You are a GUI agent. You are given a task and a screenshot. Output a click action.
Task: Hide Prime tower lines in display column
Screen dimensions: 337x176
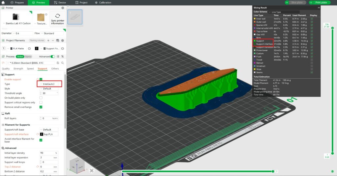pyautogui.click(x=312, y=50)
